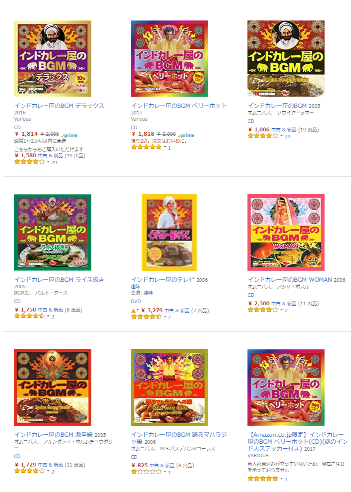Click the star rating of ライス抜き album
The image size is (351, 492).
[29, 316]
